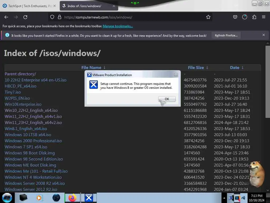Click the leftmost system tray icon
The width and height of the screenshot is (270, 203).
[231, 198]
